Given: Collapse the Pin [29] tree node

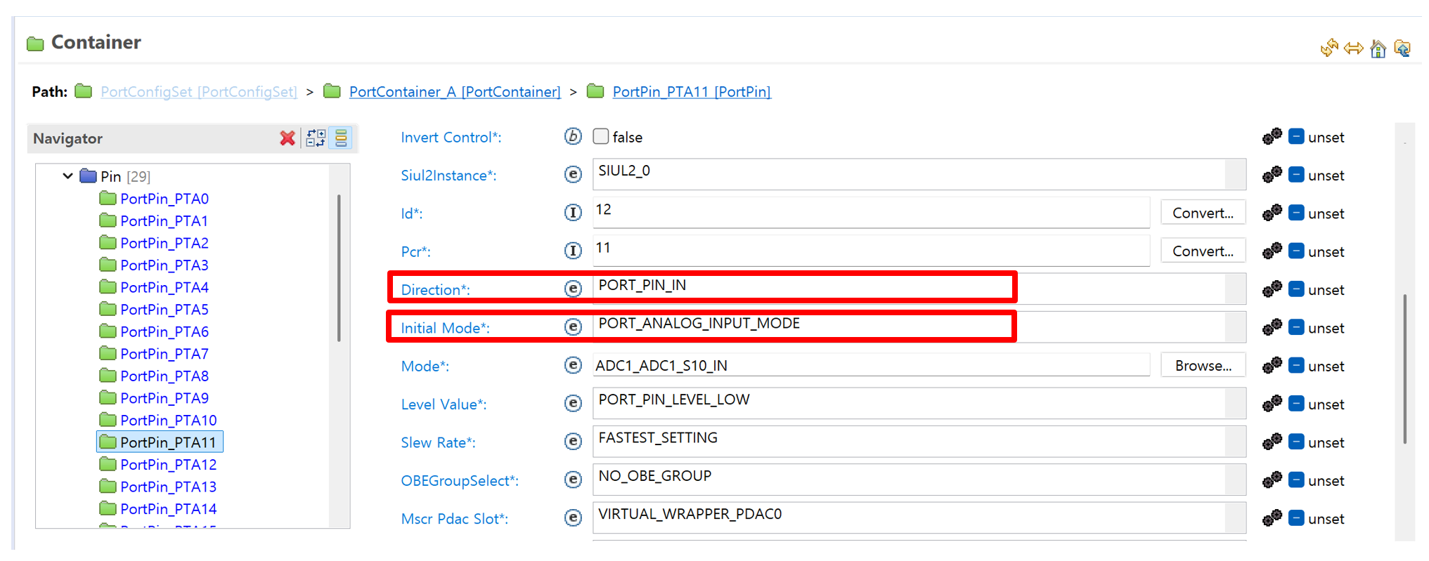Looking at the screenshot, I should coord(67,176).
